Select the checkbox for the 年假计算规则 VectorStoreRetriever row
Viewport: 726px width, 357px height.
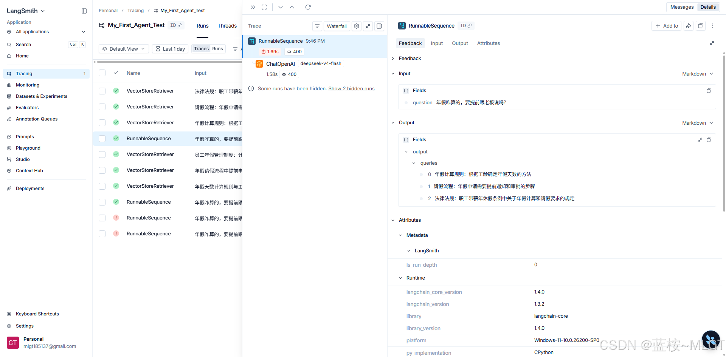click(x=102, y=123)
